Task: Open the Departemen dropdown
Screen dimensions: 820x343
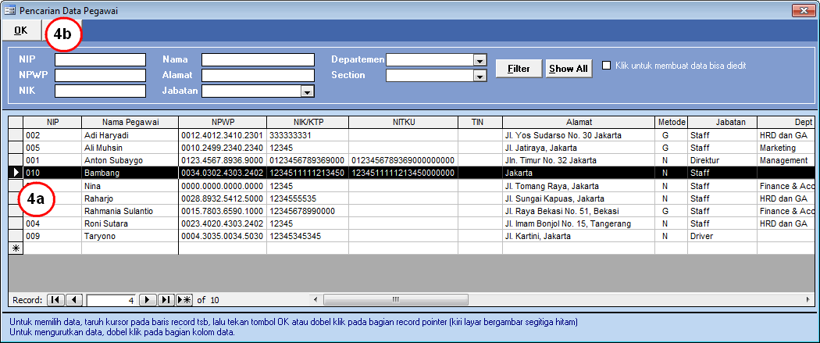Action: pos(480,60)
